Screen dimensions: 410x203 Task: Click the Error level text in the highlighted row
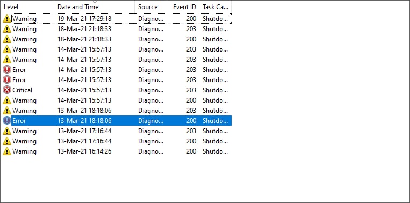tap(19, 121)
